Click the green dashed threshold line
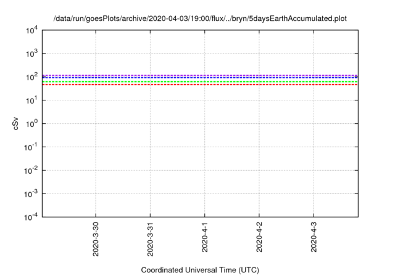Screen dimensions: 395x276 (x=200, y=82)
